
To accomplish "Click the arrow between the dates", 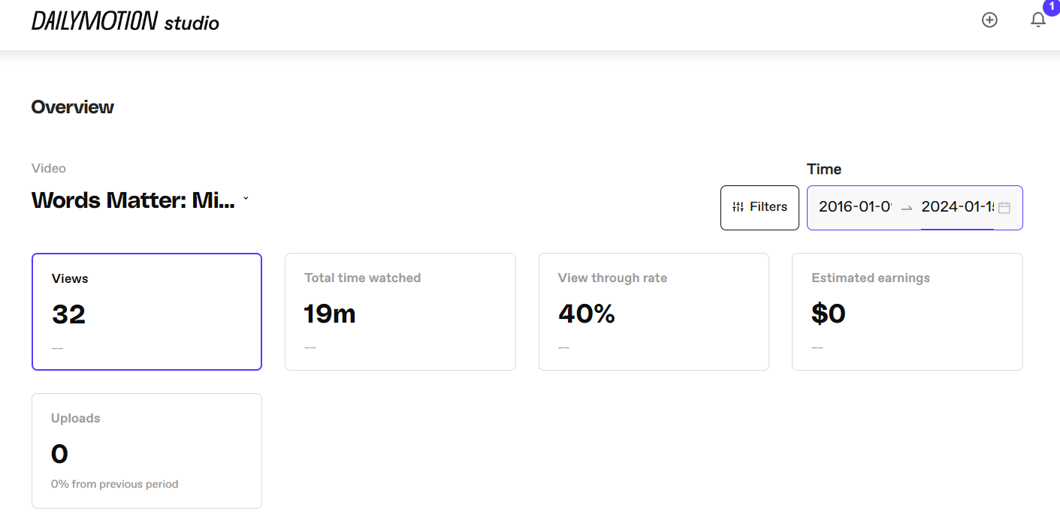I will click(907, 208).
